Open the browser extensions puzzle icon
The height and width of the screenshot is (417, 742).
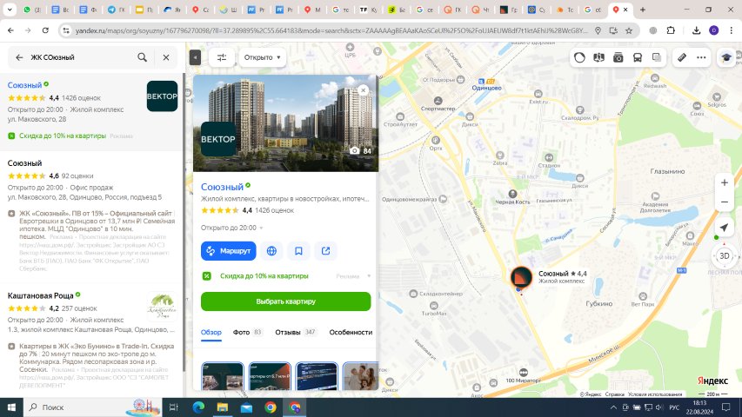(x=671, y=30)
